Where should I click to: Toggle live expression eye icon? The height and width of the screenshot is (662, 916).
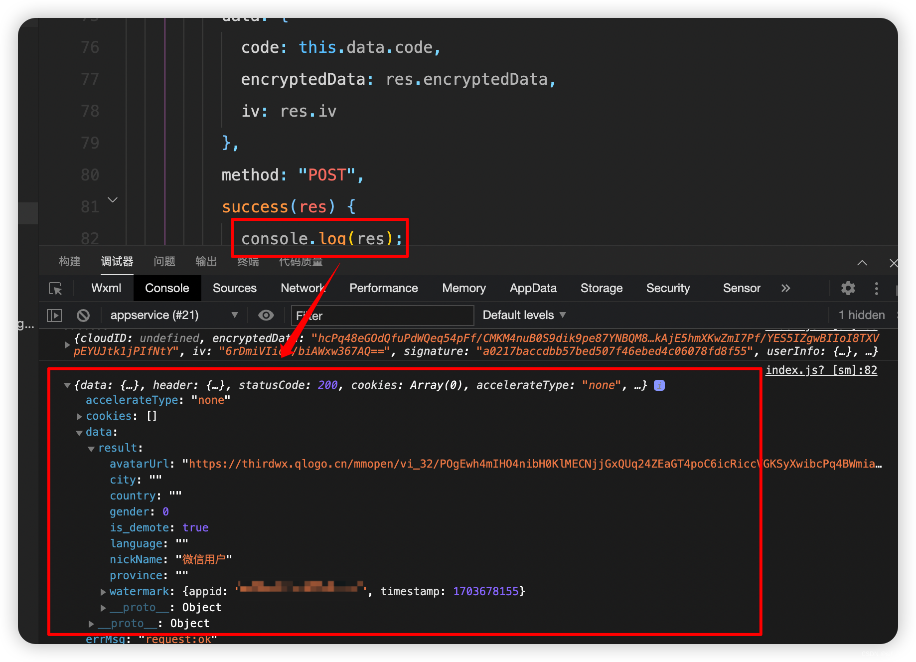(x=266, y=315)
